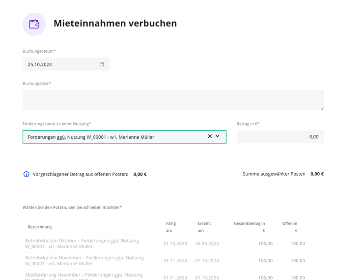Click the Summe ausgewählter Posten label
The height and width of the screenshot is (280, 338).
[274, 174]
